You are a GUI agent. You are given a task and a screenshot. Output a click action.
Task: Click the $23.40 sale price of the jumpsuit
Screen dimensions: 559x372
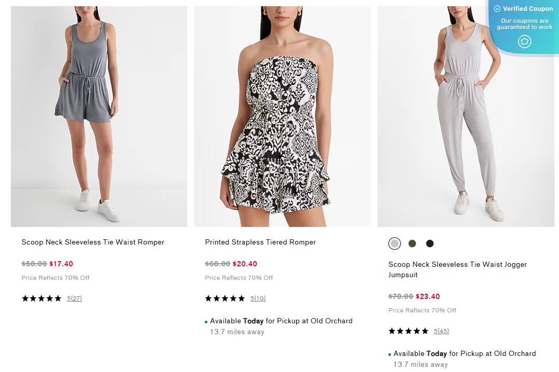pyautogui.click(x=427, y=296)
